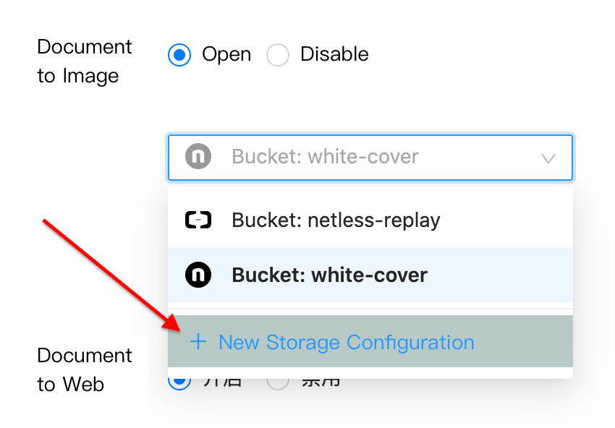The height and width of the screenshot is (428, 615).
Task: Pick the highlighted Bucket: white-cover option text
Action: click(329, 275)
